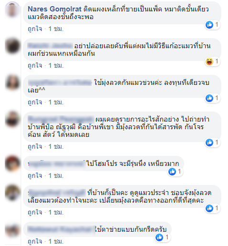The width and height of the screenshot is (228, 246).
Task: Like the มุ้งลวดกันแมวข่วน comment
Action: [x=35, y=102]
